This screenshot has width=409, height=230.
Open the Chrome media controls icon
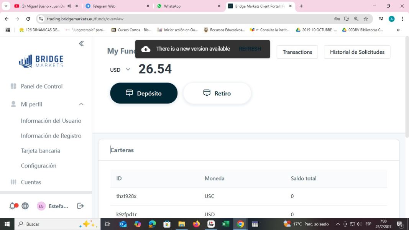[381, 19]
